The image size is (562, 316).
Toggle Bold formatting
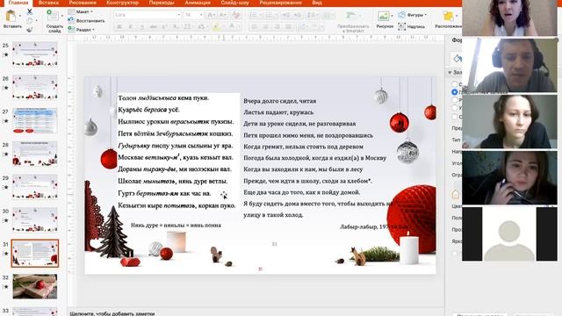[119, 27]
